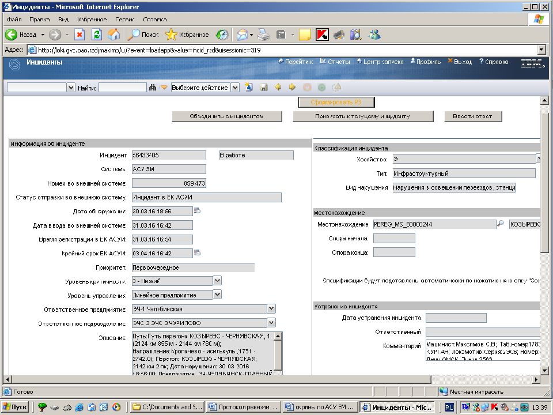The image size is (553, 415).
Task: Switch to C:\Documents and S... taskbar window
Action: (x=168, y=407)
